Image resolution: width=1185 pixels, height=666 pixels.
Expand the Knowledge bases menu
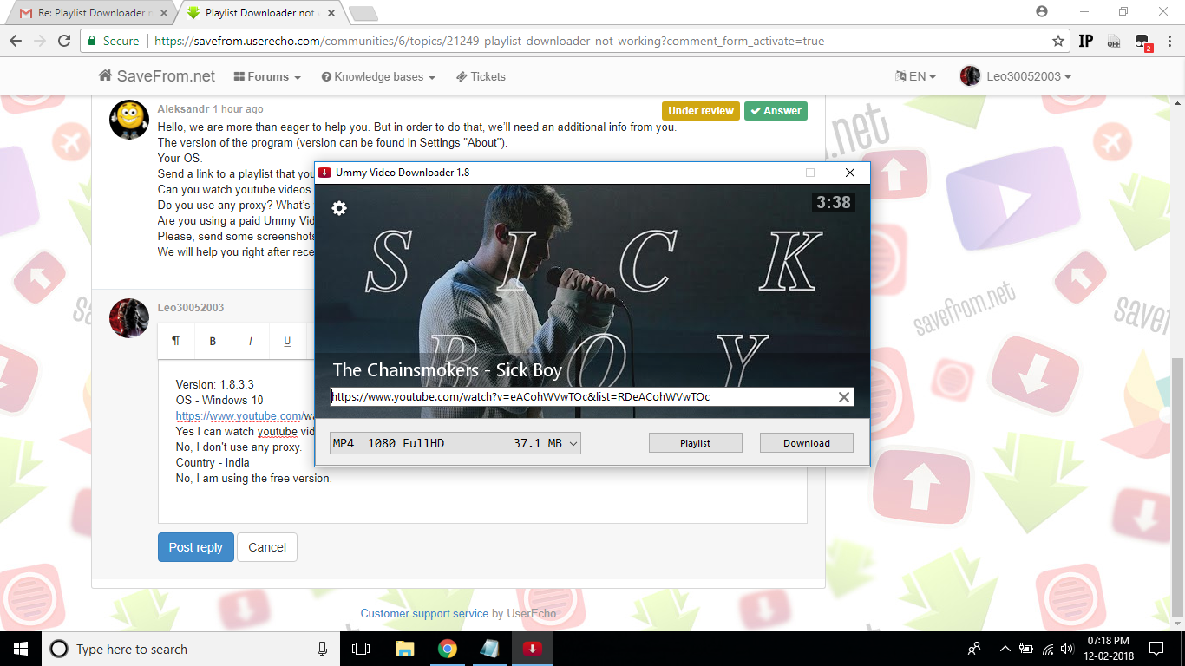pyautogui.click(x=378, y=76)
